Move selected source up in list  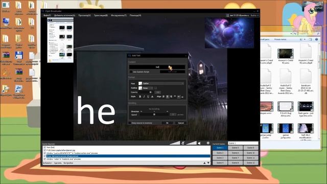[x=204, y=163]
